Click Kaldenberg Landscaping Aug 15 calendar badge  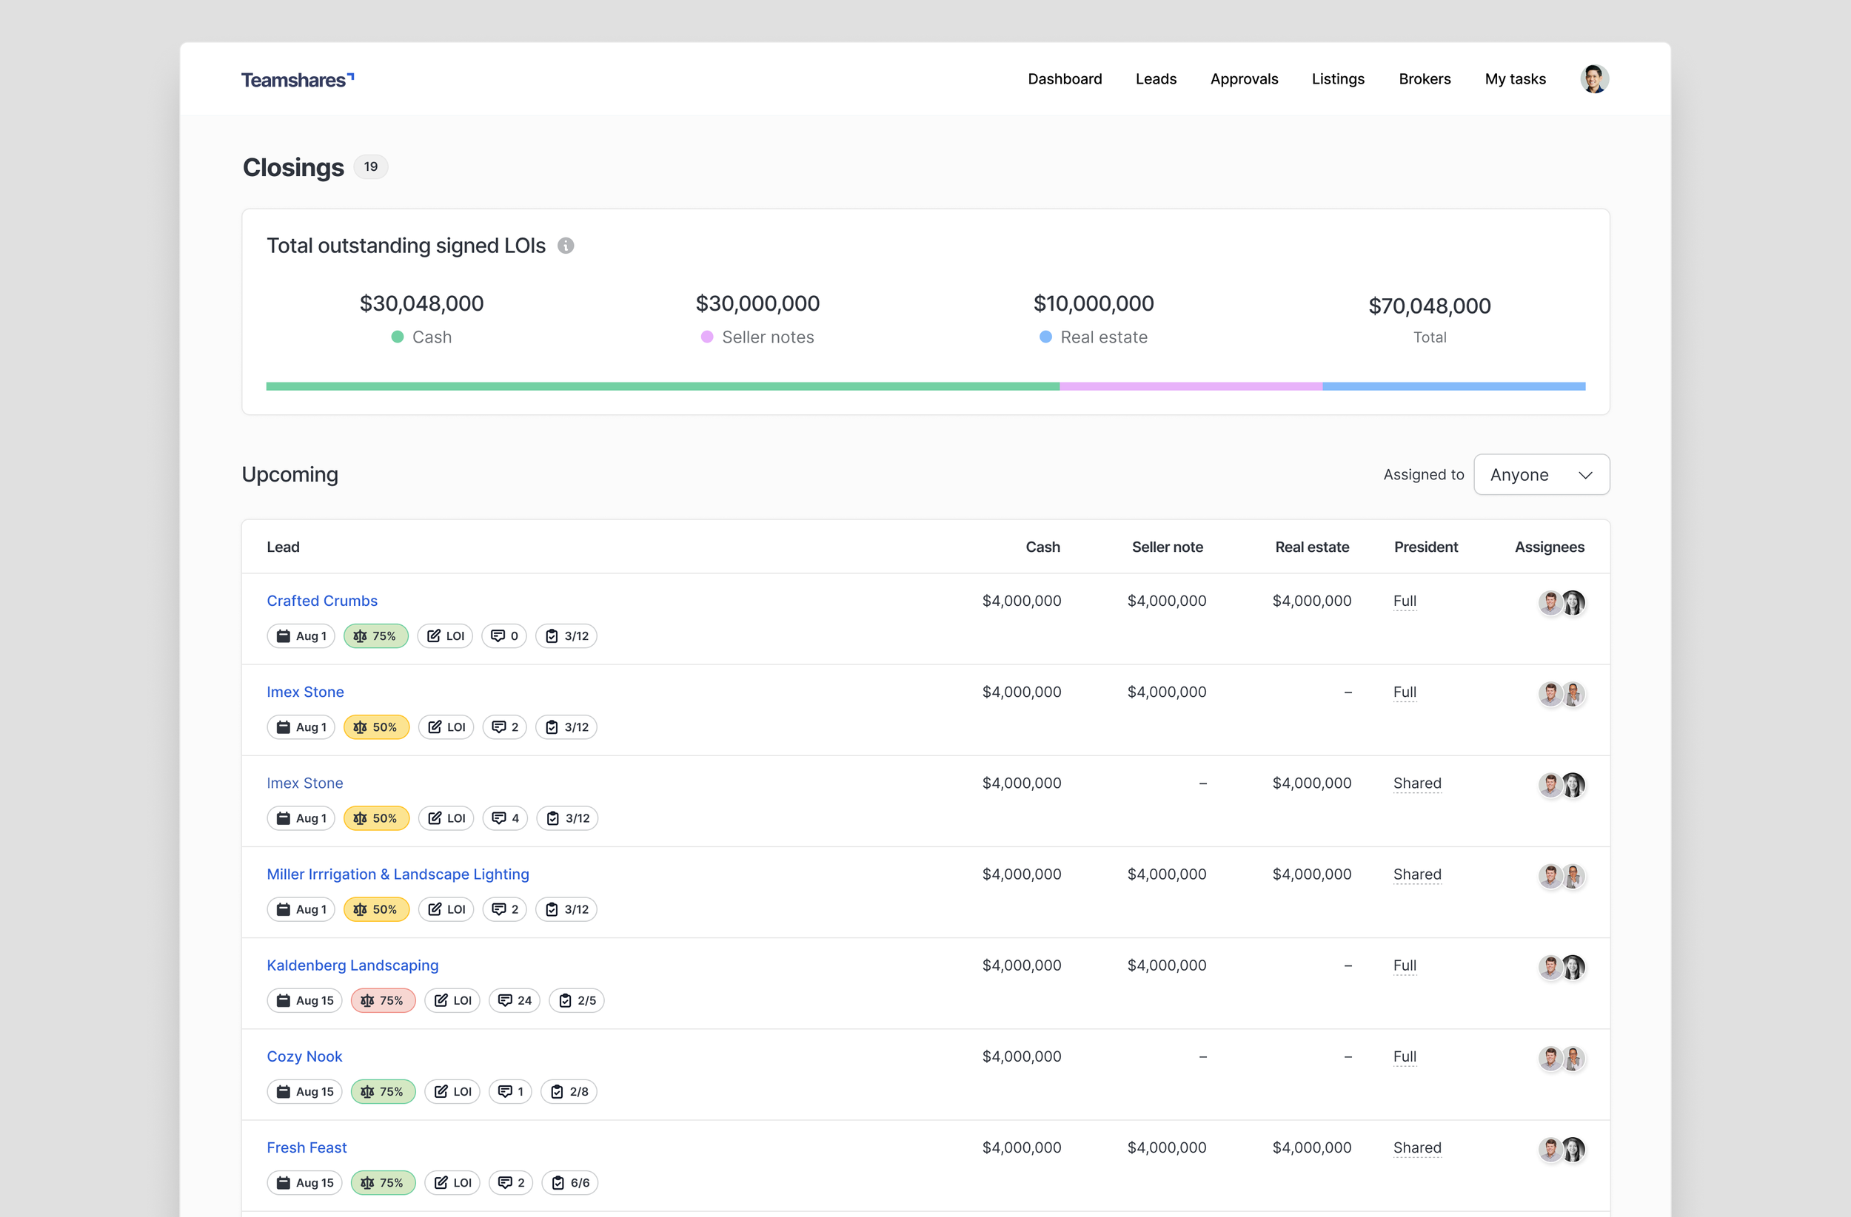click(x=305, y=1000)
